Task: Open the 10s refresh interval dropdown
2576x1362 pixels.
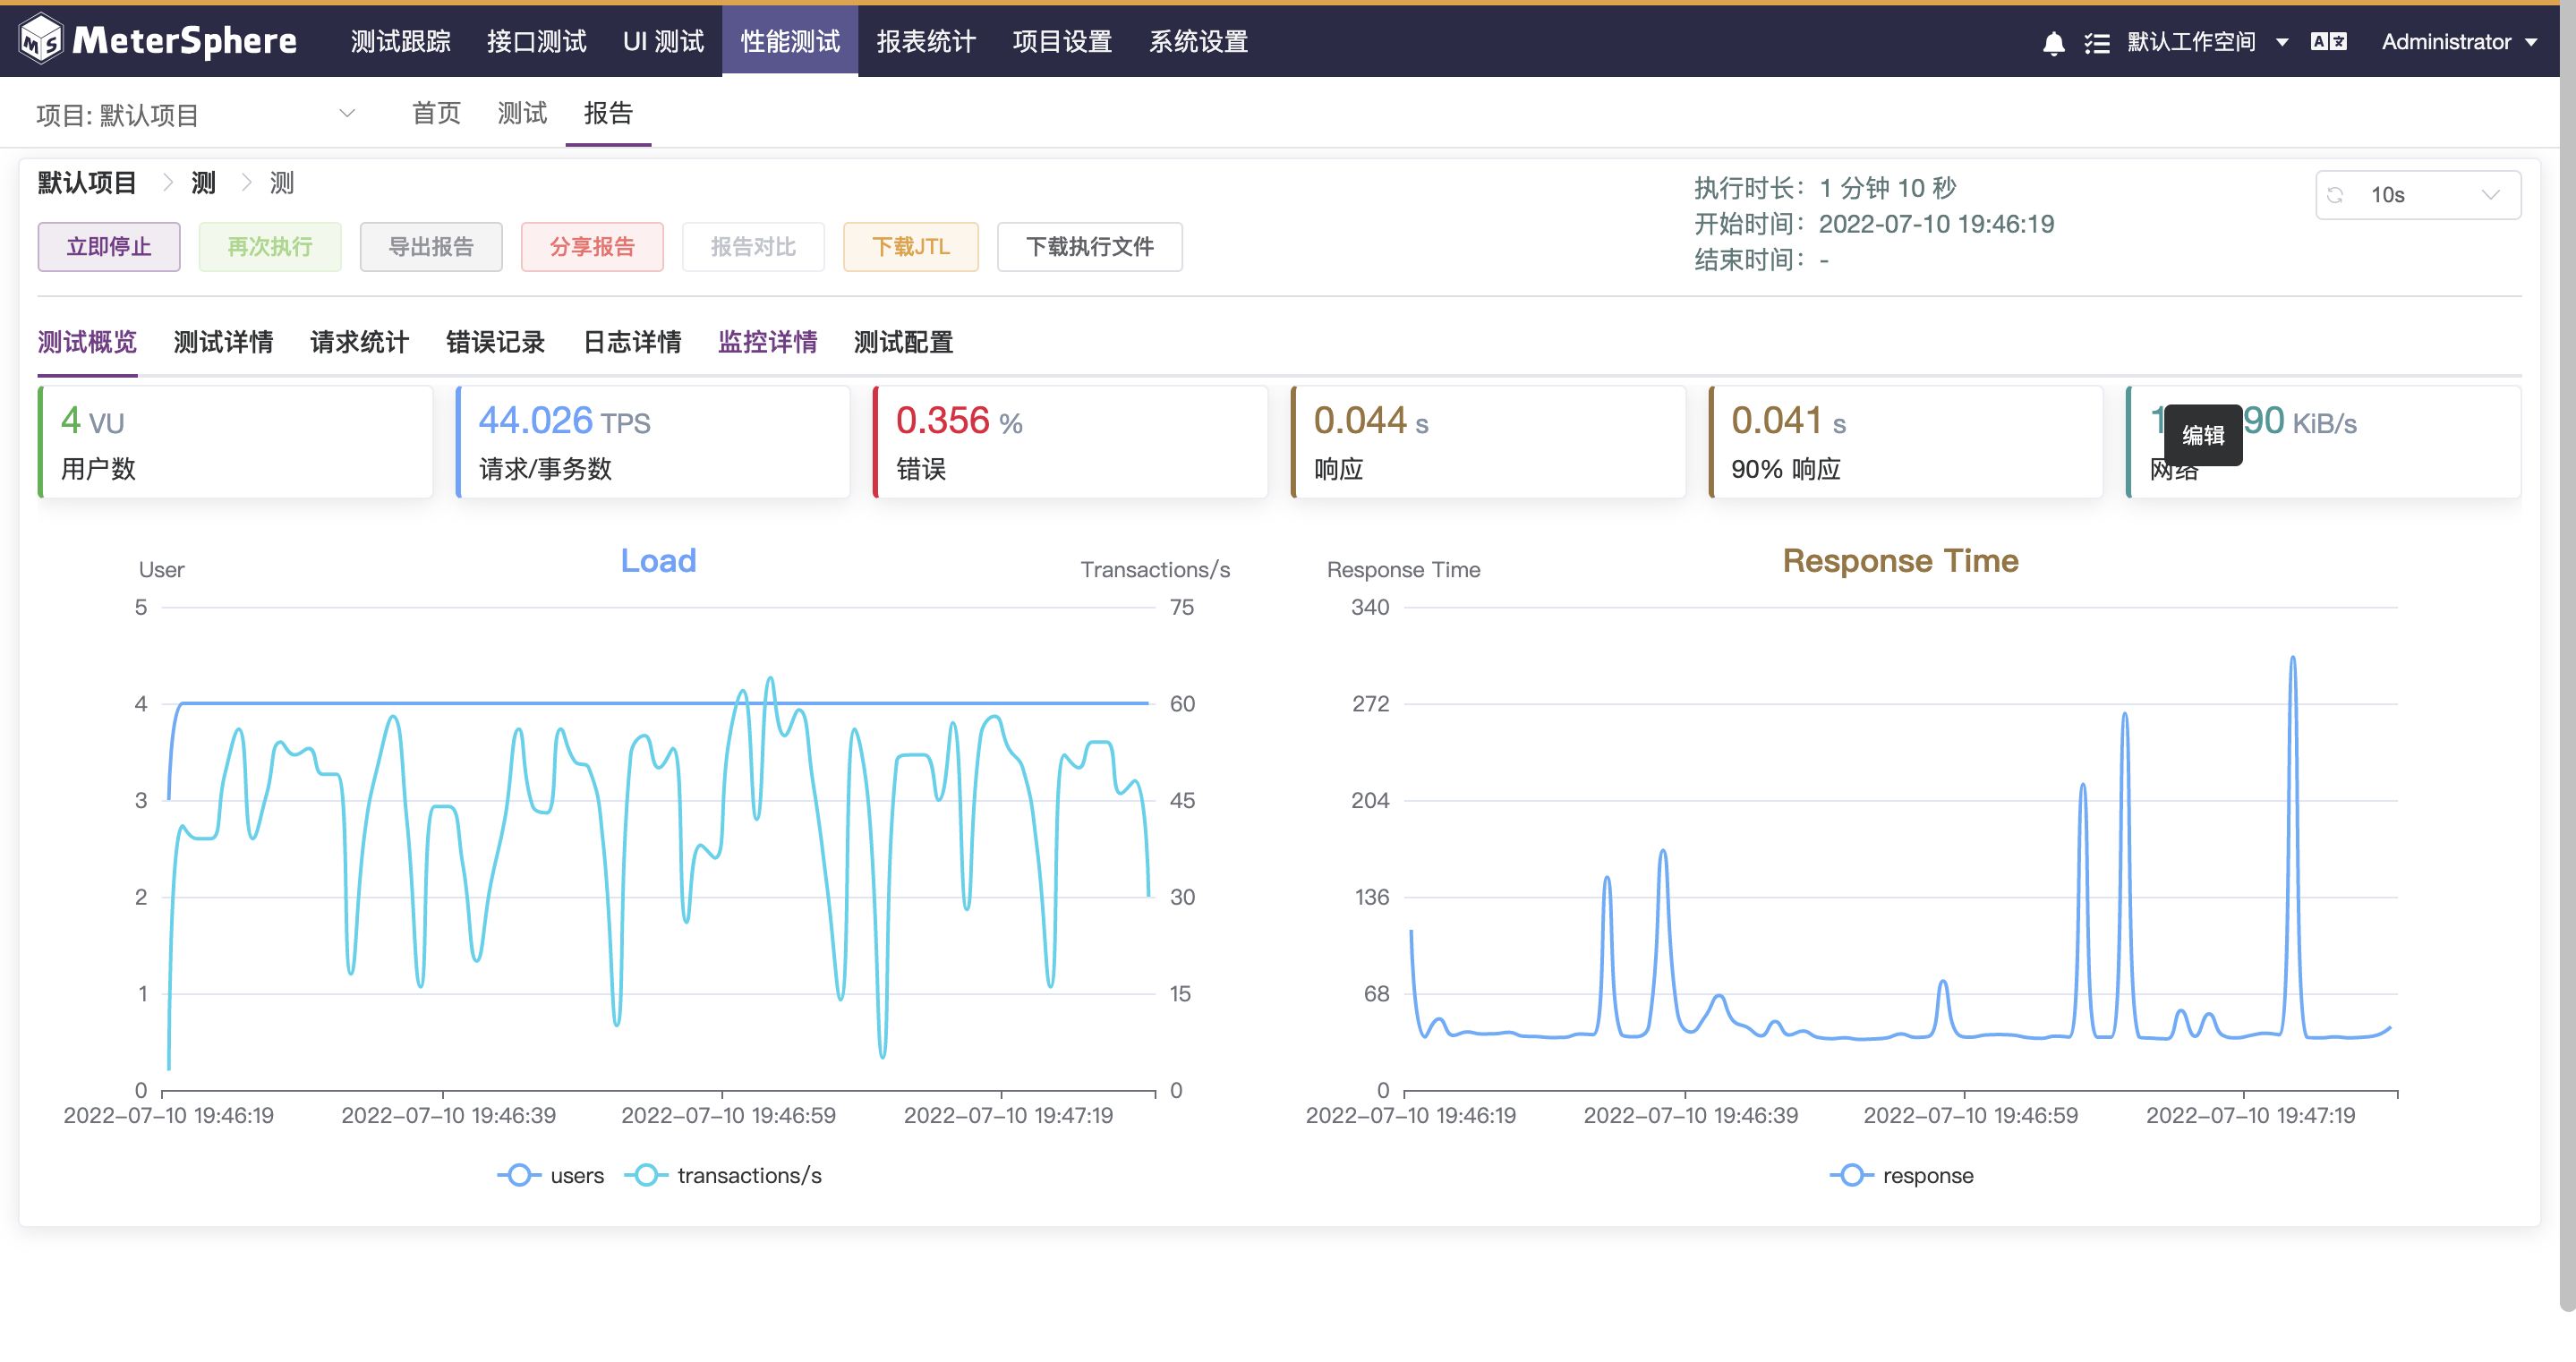Action: click(2417, 195)
